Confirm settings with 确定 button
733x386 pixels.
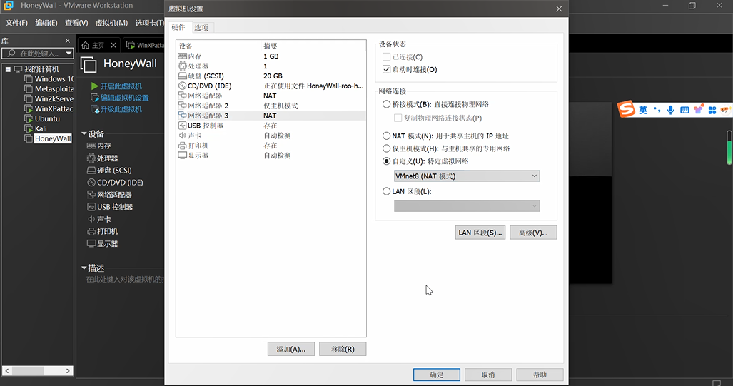pyautogui.click(x=437, y=375)
